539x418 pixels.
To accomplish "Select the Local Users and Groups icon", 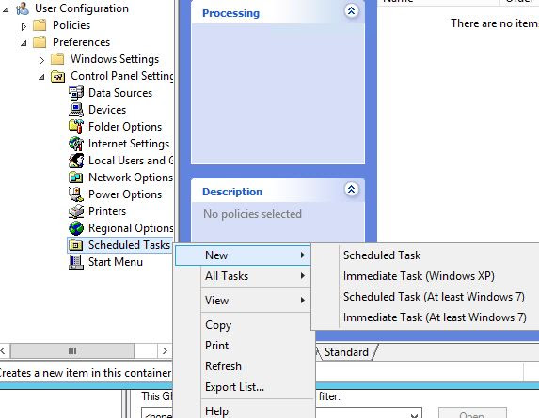I will coord(76,161).
